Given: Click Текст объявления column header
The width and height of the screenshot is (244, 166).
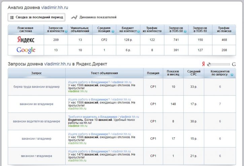Looking at the screenshot, I should point(104,73).
